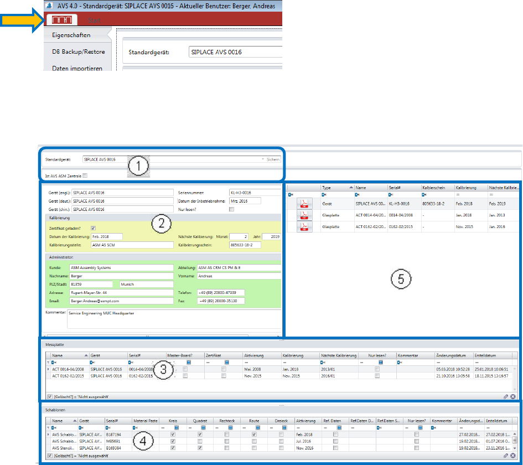Sort Messplatte by Änderungsdatum column header
Viewport: 523px width, 465px height.
coord(454,355)
